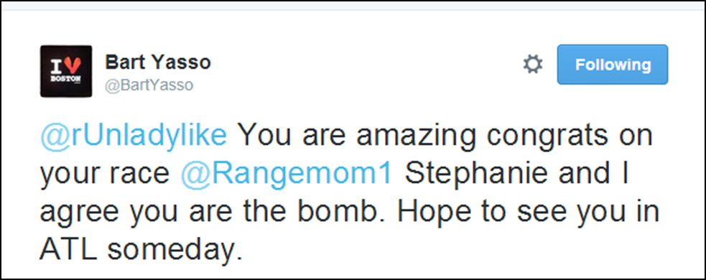Open the @rUnladylike mention link
Image resolution: width=706 pixels, height=280 pixels.
click(x=134, y=136)
